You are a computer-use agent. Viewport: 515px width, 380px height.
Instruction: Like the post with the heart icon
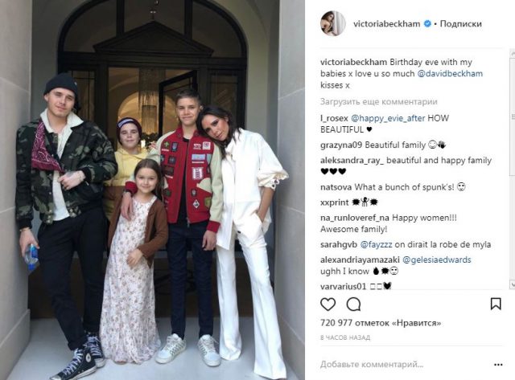click(x=328, y=304)
